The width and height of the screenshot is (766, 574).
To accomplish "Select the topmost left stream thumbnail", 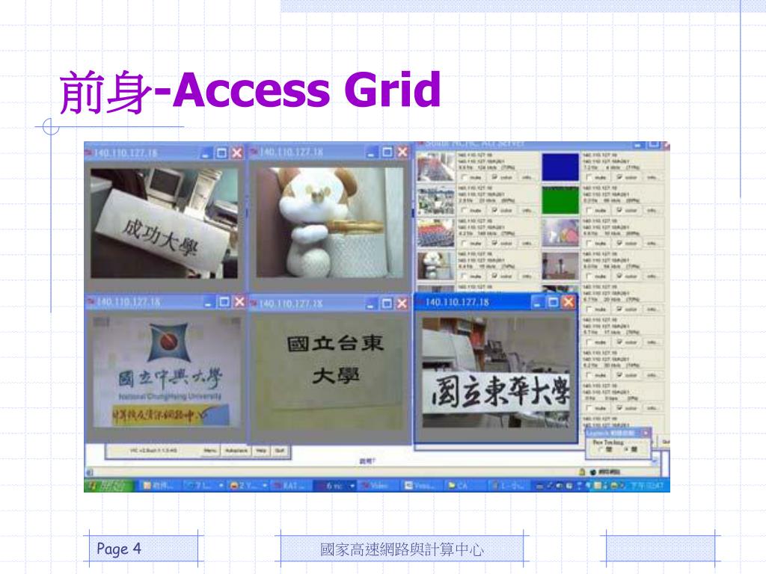I will (435, 167).
